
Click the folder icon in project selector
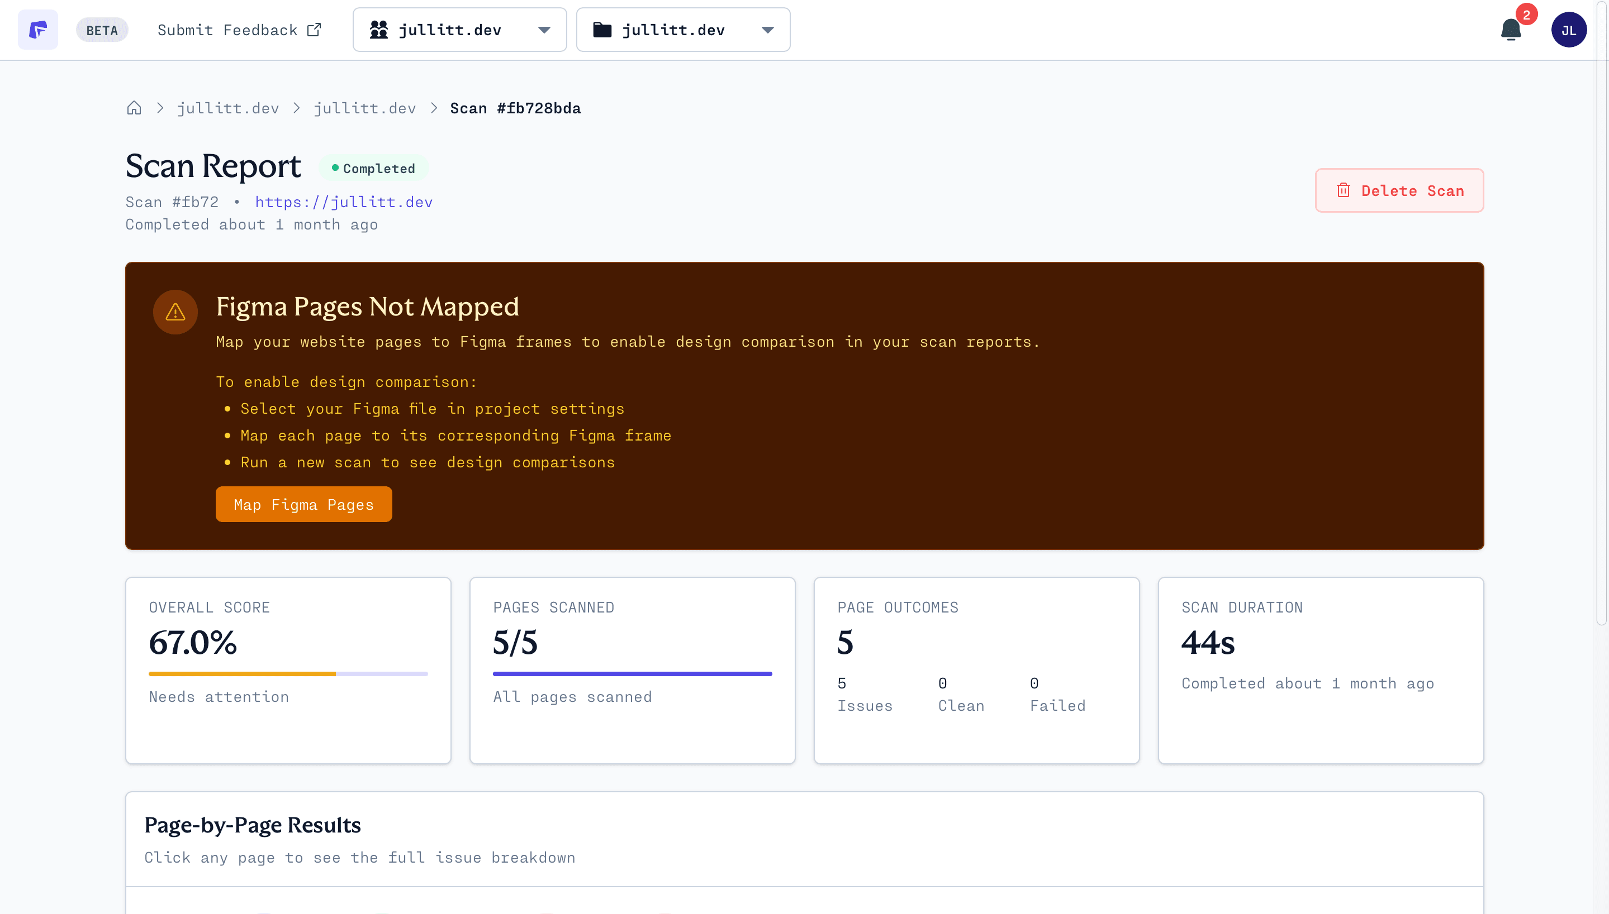[602, 30]
